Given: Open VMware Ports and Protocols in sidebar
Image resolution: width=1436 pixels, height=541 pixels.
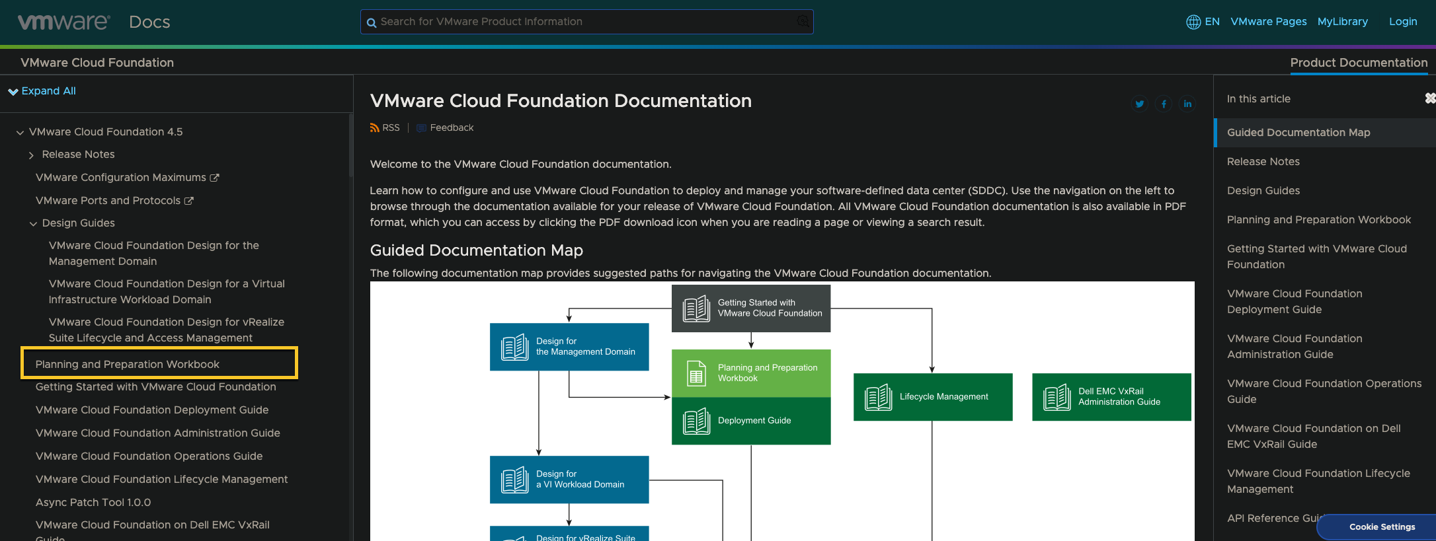Looking at the screenshot, I should (108, 201).
